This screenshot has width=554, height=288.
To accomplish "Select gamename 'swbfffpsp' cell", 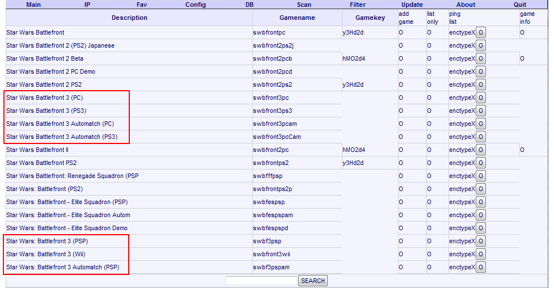I will pos(268,176).
